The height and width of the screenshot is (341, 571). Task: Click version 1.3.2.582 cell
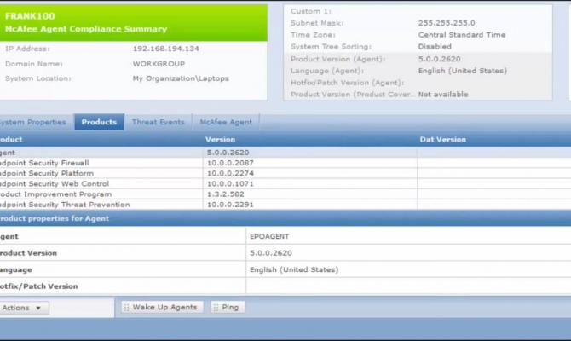pos(225,194)
